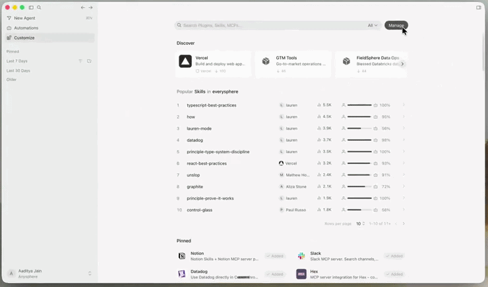Expand the Older group
Screen dimensions: 488x287
point(11,80)
